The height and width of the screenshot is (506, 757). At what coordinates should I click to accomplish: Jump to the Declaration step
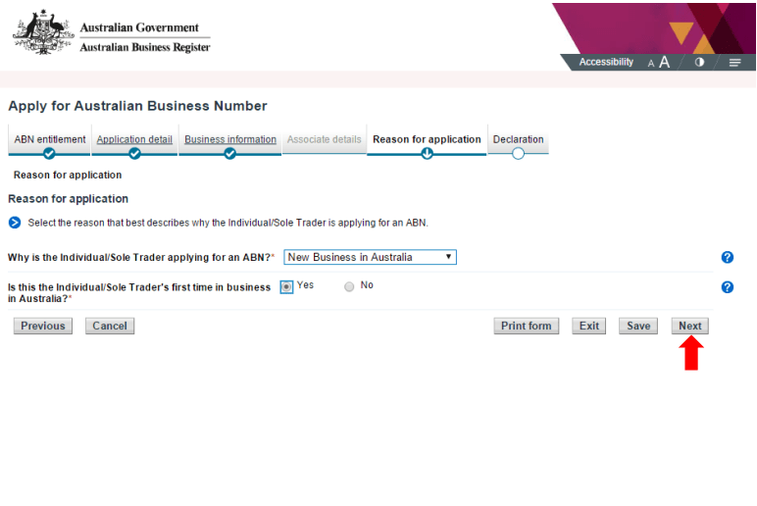pyautogui.click(x=518, y=139)
